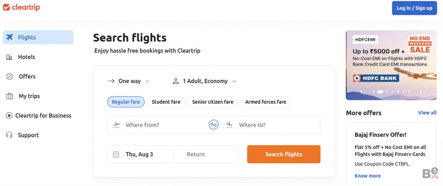Click the Hotels building icon in sidebar
The width and height of the screenshot is (443, 186).
[x=9, y=57]
